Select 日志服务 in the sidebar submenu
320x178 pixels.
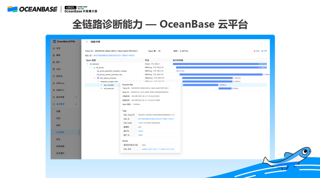[x=60, y=132]
